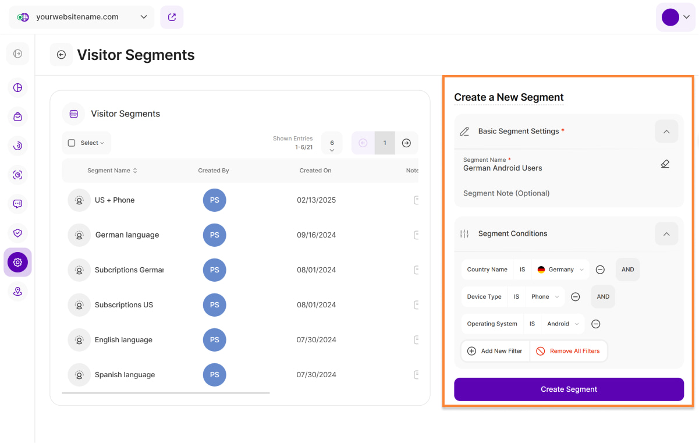Go to next page of segments
699x443 pixels.
[406, 143]
